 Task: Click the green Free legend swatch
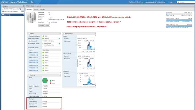[x=51, y=81]
